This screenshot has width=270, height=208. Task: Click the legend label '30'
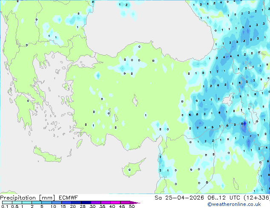(92, 206)
